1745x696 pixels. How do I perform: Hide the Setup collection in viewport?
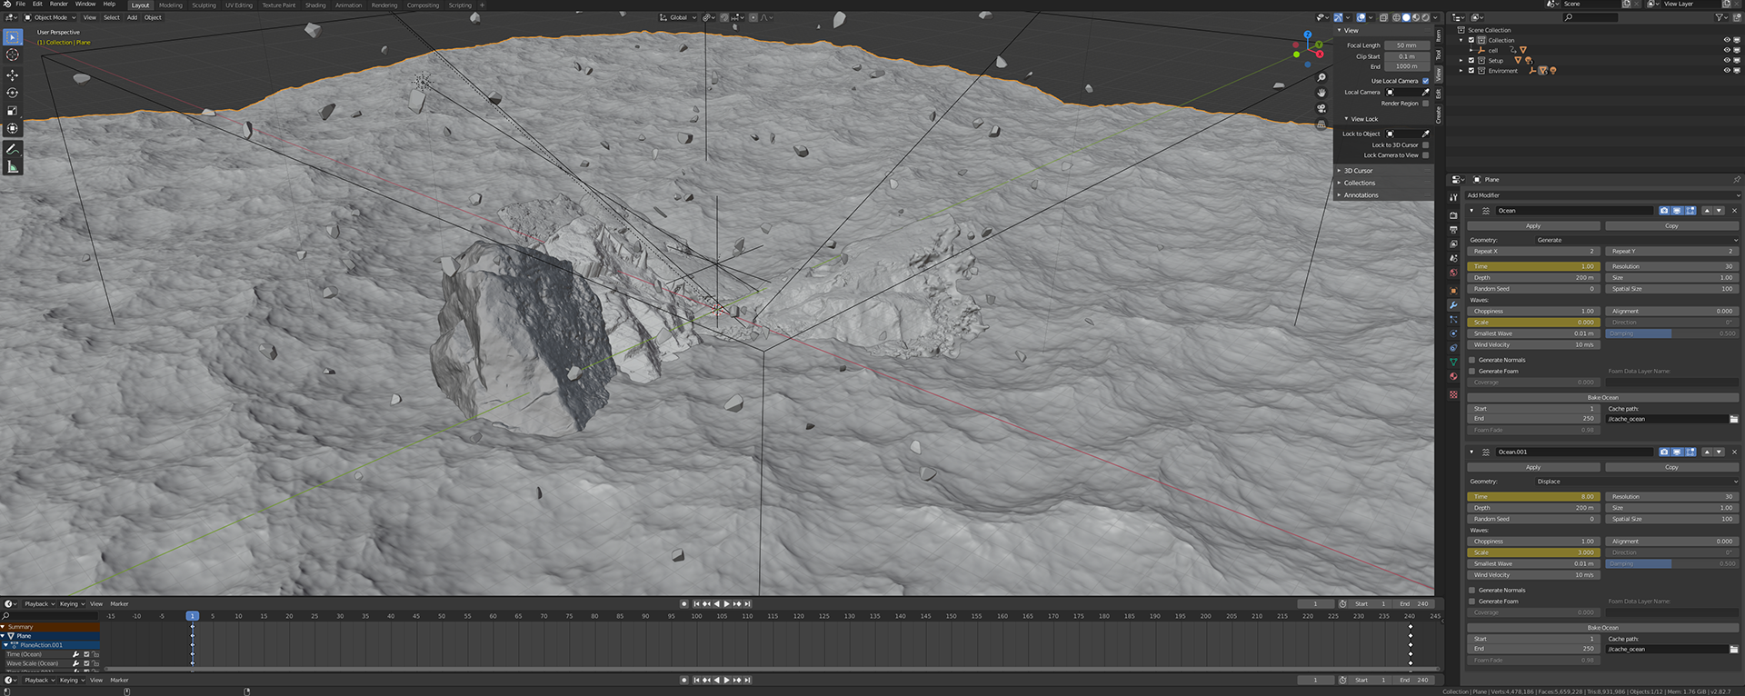[1726, 60]
